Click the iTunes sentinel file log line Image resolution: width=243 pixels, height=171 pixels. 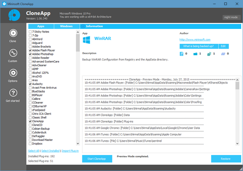(x=123, y=141)
